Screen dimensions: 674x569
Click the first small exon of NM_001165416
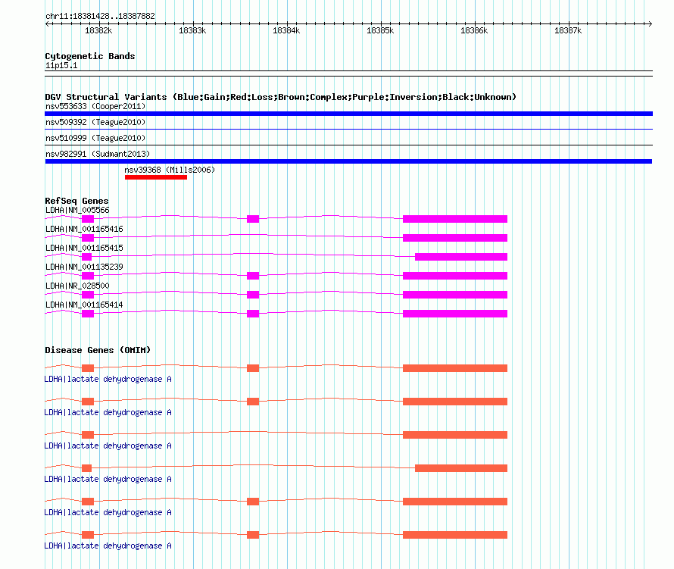[88, 238]
